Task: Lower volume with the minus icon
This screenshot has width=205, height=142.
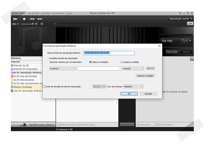Action: pos(18,24)
